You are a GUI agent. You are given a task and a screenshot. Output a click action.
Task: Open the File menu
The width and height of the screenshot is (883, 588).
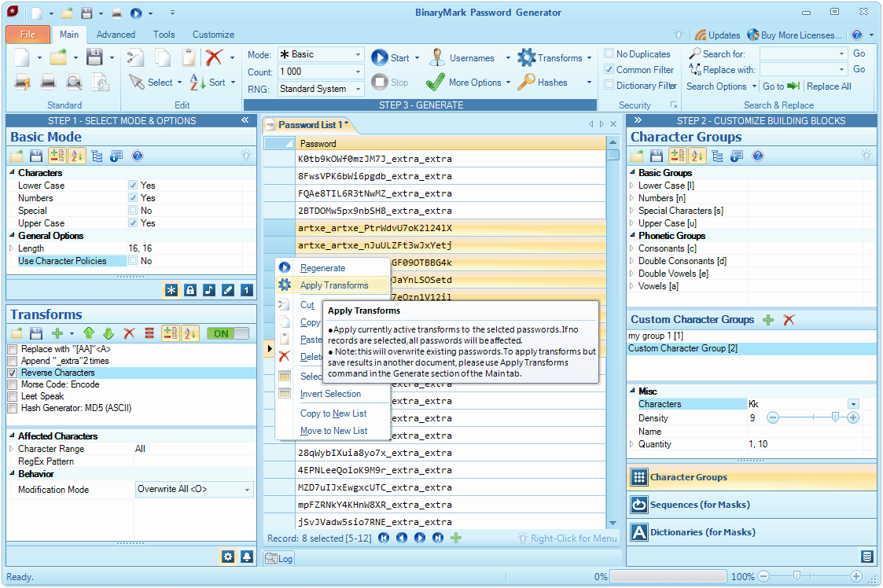pos(28,35)
